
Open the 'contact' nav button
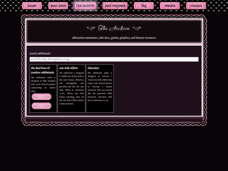(196, 6)
